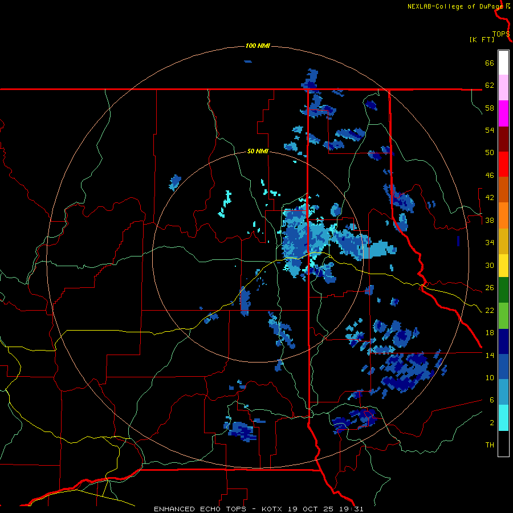Click the '58' legend label
513x513 pixels.
(490, 108)
